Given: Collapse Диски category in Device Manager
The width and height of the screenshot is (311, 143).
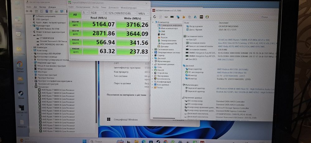Looking at the screenshot, I should (x=31, y=35).
